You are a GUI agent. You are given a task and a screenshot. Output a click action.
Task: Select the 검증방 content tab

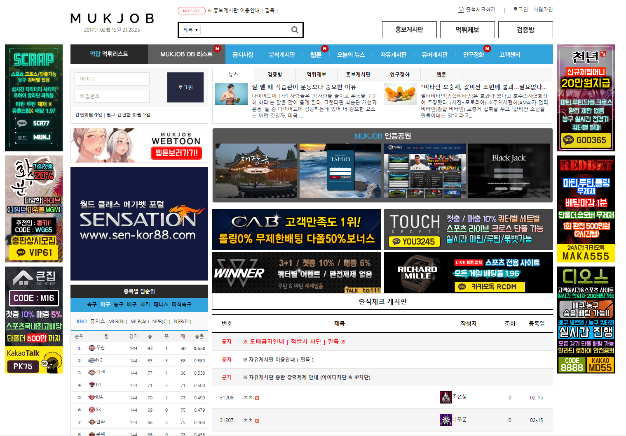click(275, 74)
